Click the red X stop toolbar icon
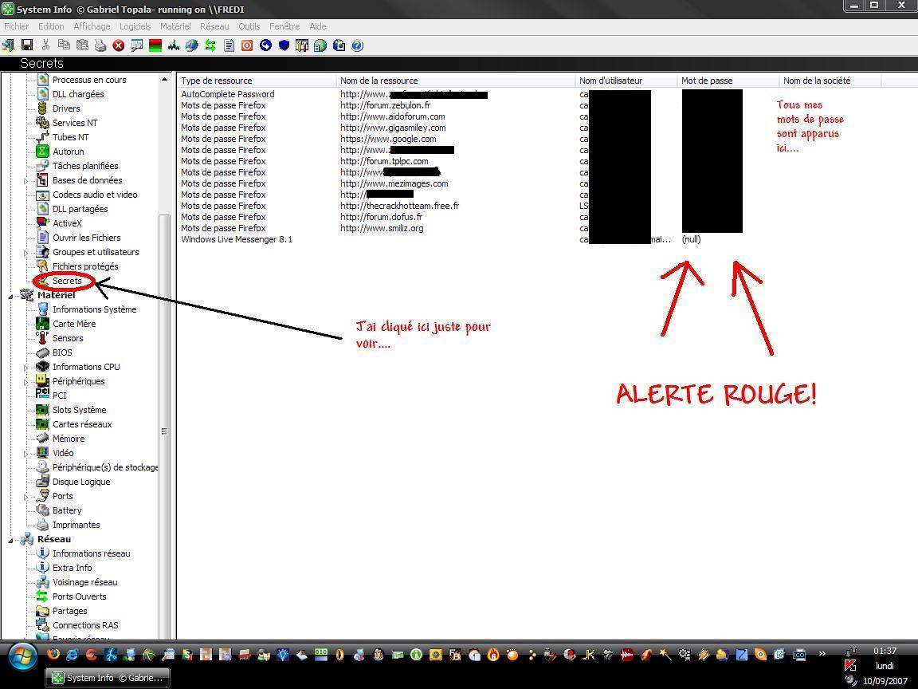Viewport: 918px width, 689px height. pos(119,45)
